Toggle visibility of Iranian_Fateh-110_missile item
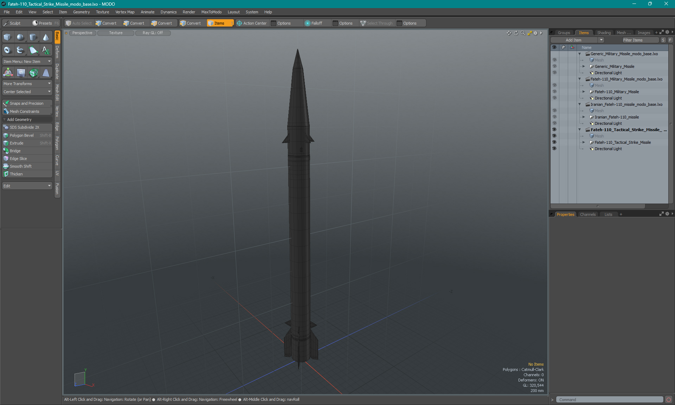The height and width of the screenshot is (405, 675). [554, 117]
